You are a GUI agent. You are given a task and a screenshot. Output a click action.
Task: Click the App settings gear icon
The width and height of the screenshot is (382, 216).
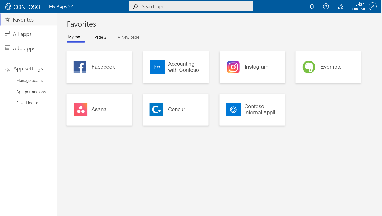click(7, 69)
